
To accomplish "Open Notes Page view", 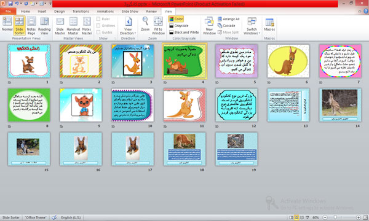I will click(31, 25).
